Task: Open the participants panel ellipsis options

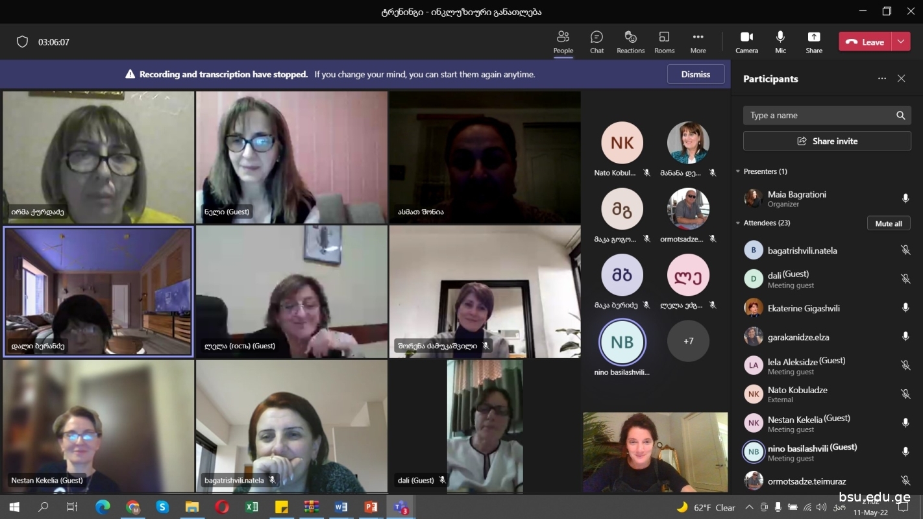Action: pyautogui.click(x=881, y=78)
